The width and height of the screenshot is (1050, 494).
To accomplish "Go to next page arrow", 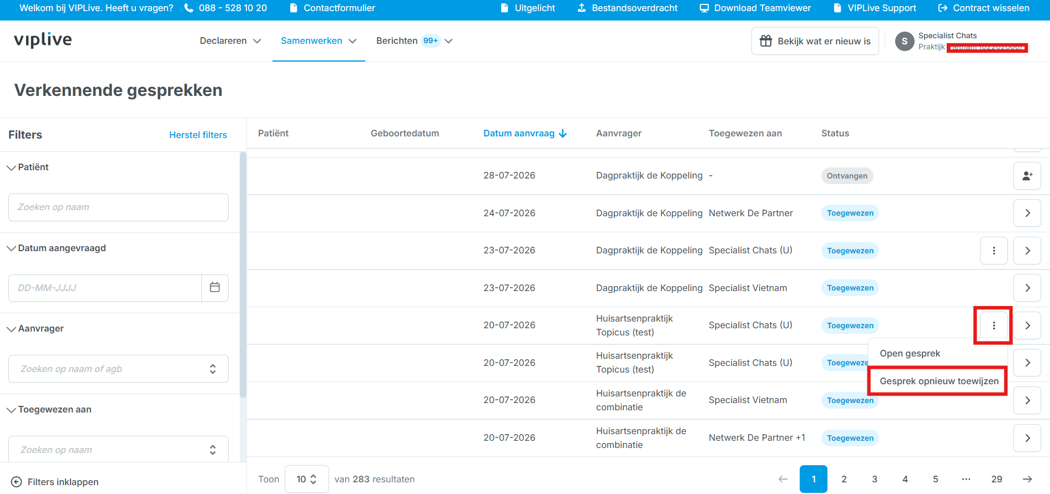I will coord(1027,479).
